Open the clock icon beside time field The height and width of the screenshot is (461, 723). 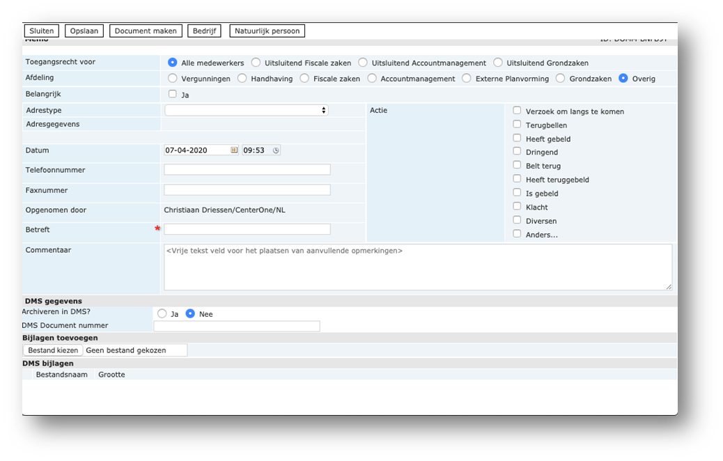276,150
